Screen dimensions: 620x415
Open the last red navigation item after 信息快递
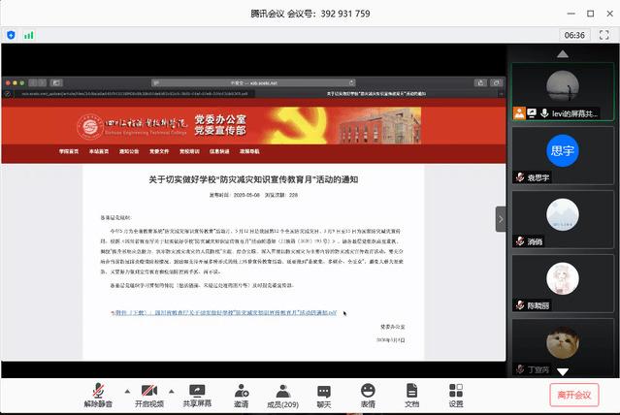coord(249,151)
